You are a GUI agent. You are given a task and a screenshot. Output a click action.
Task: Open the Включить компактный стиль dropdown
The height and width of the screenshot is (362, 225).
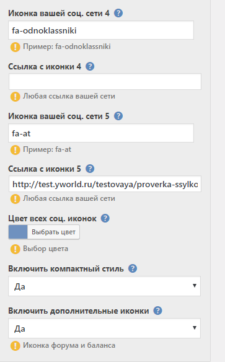pyautogui.click(x=104, y=286)
